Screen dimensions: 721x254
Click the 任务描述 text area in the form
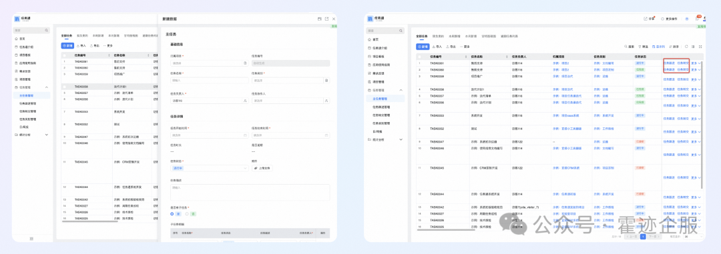pos(250,192)
